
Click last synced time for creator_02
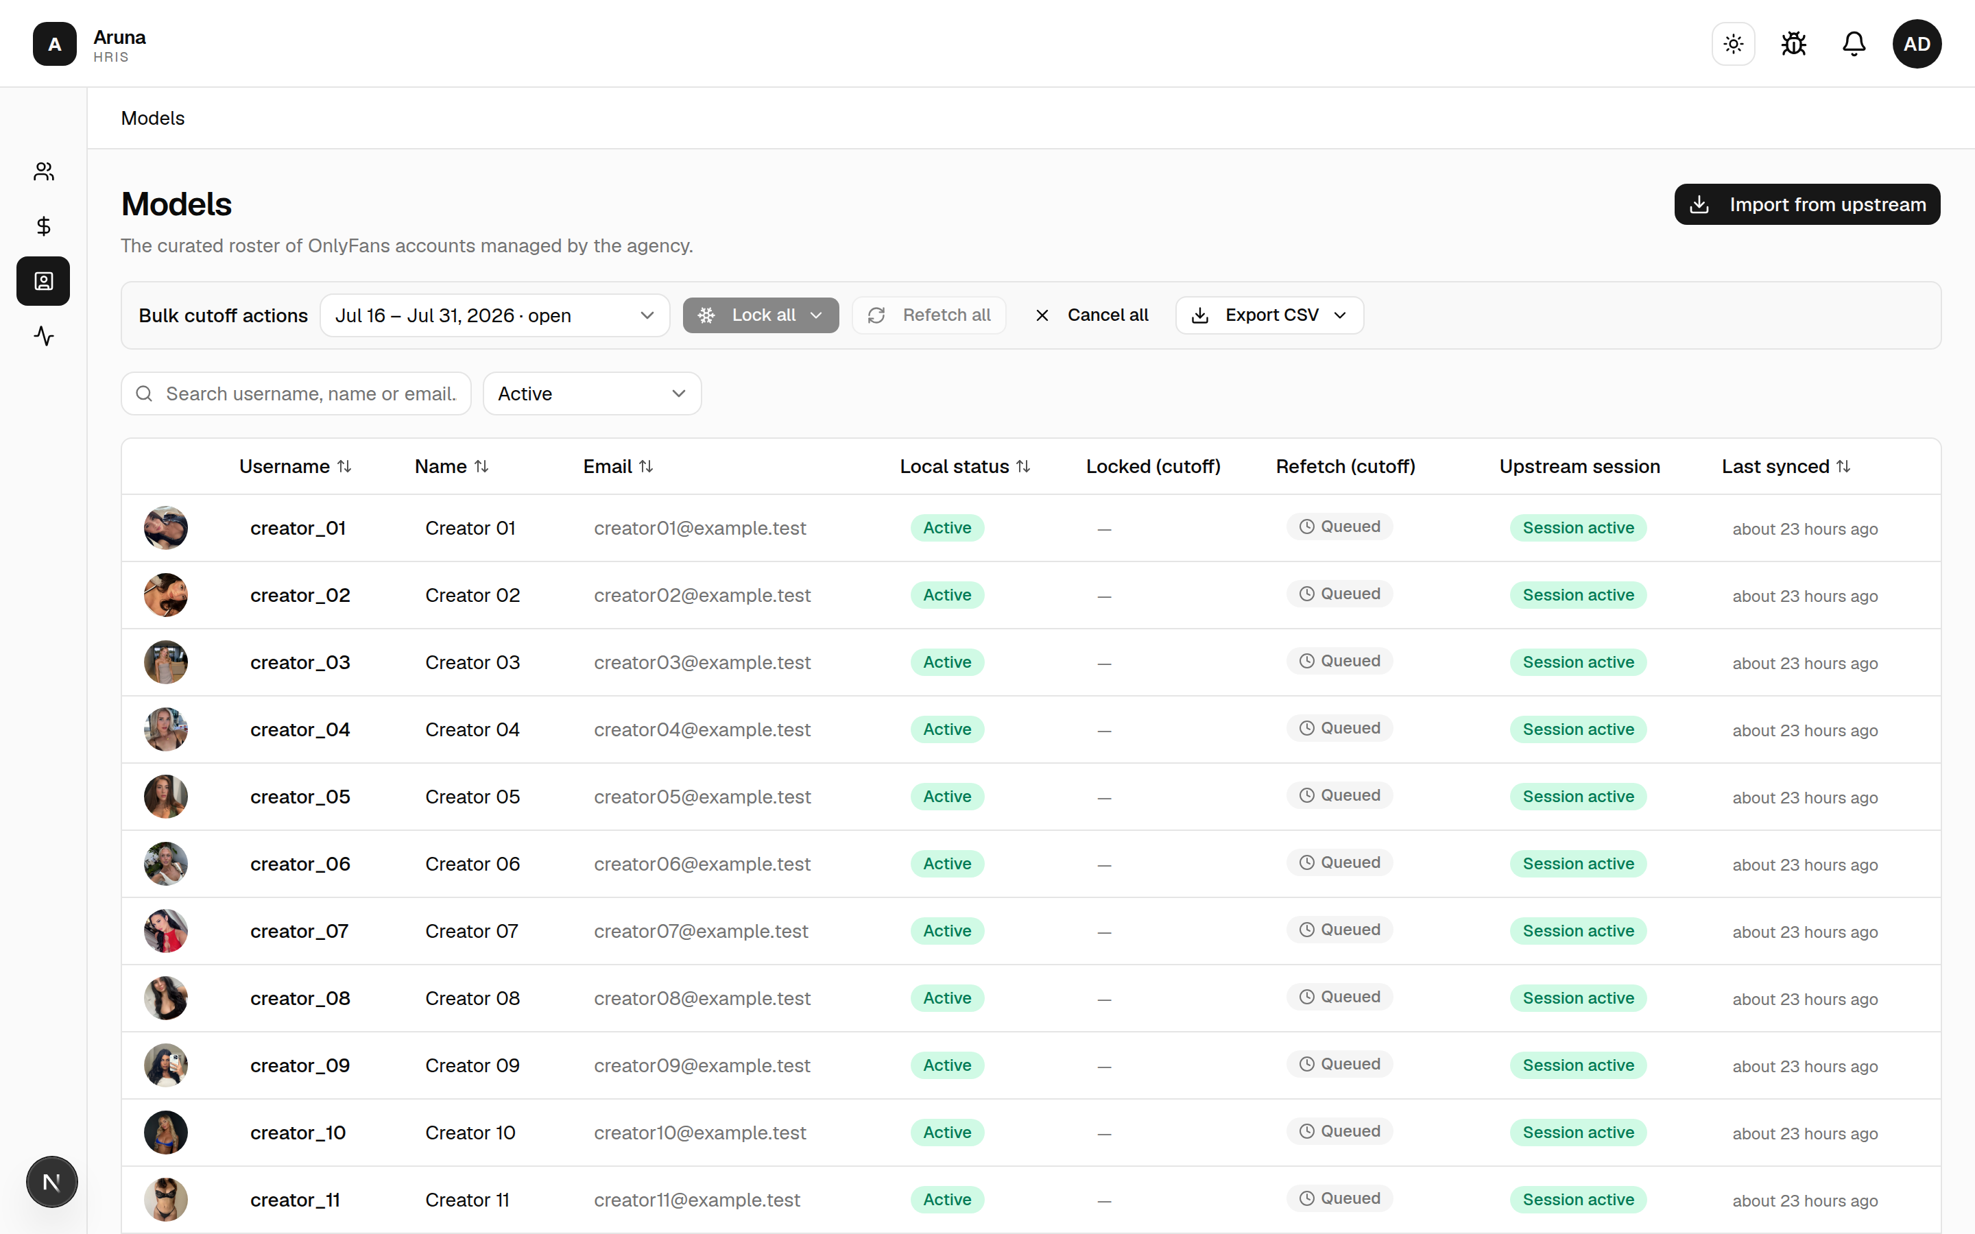pyautogui.click(x=1804, y=596)
